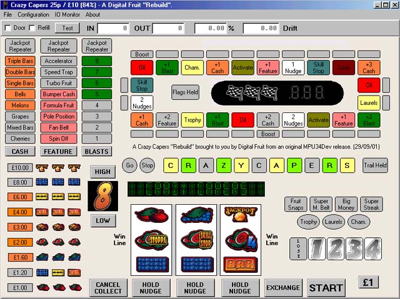Click the BLASTS column header
400x299 pixels.
coord(97,152)
